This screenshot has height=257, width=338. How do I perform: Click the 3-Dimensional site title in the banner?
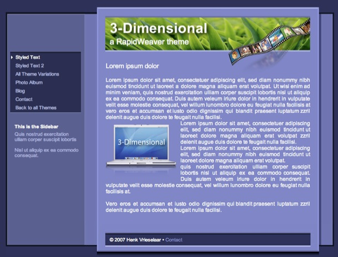[x=158, y=29]
